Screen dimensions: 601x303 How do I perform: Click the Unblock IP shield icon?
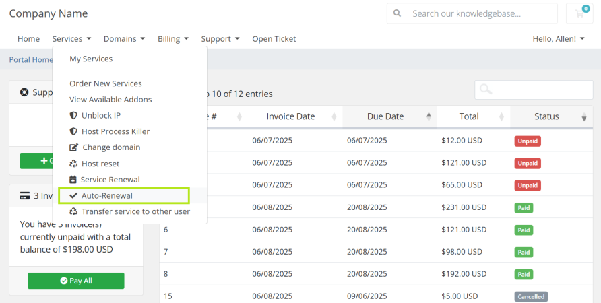click(73, 115)
